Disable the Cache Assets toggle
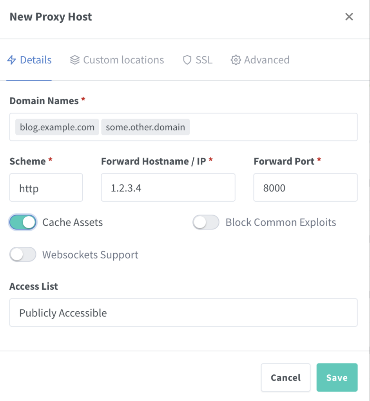Image resolution: width=370 pixels, height=401 pixels. 23,222
